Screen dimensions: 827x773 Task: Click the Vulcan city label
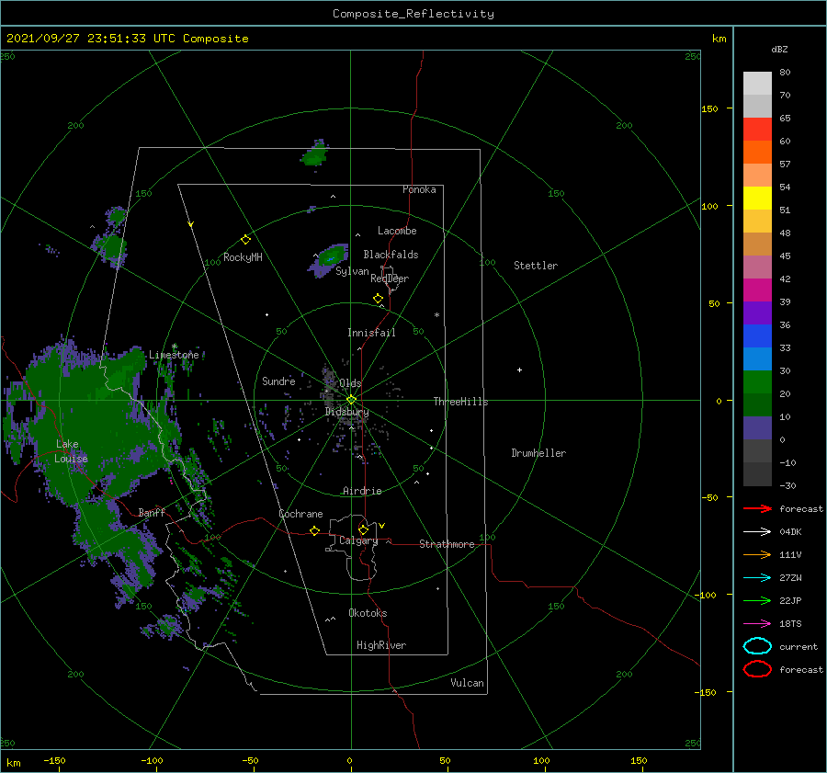click(468, 683)
